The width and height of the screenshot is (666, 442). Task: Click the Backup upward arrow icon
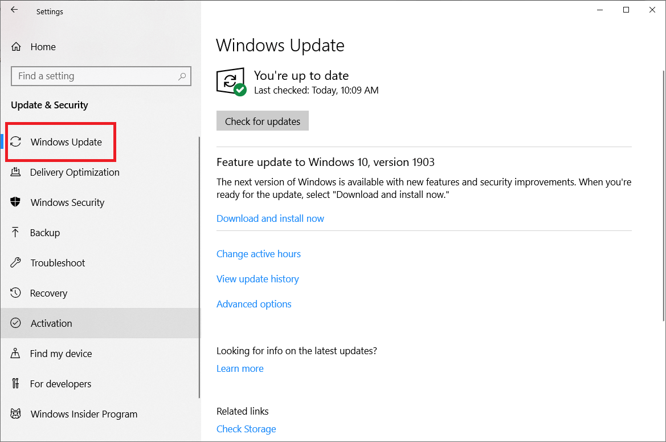click(x=15, y=232)
